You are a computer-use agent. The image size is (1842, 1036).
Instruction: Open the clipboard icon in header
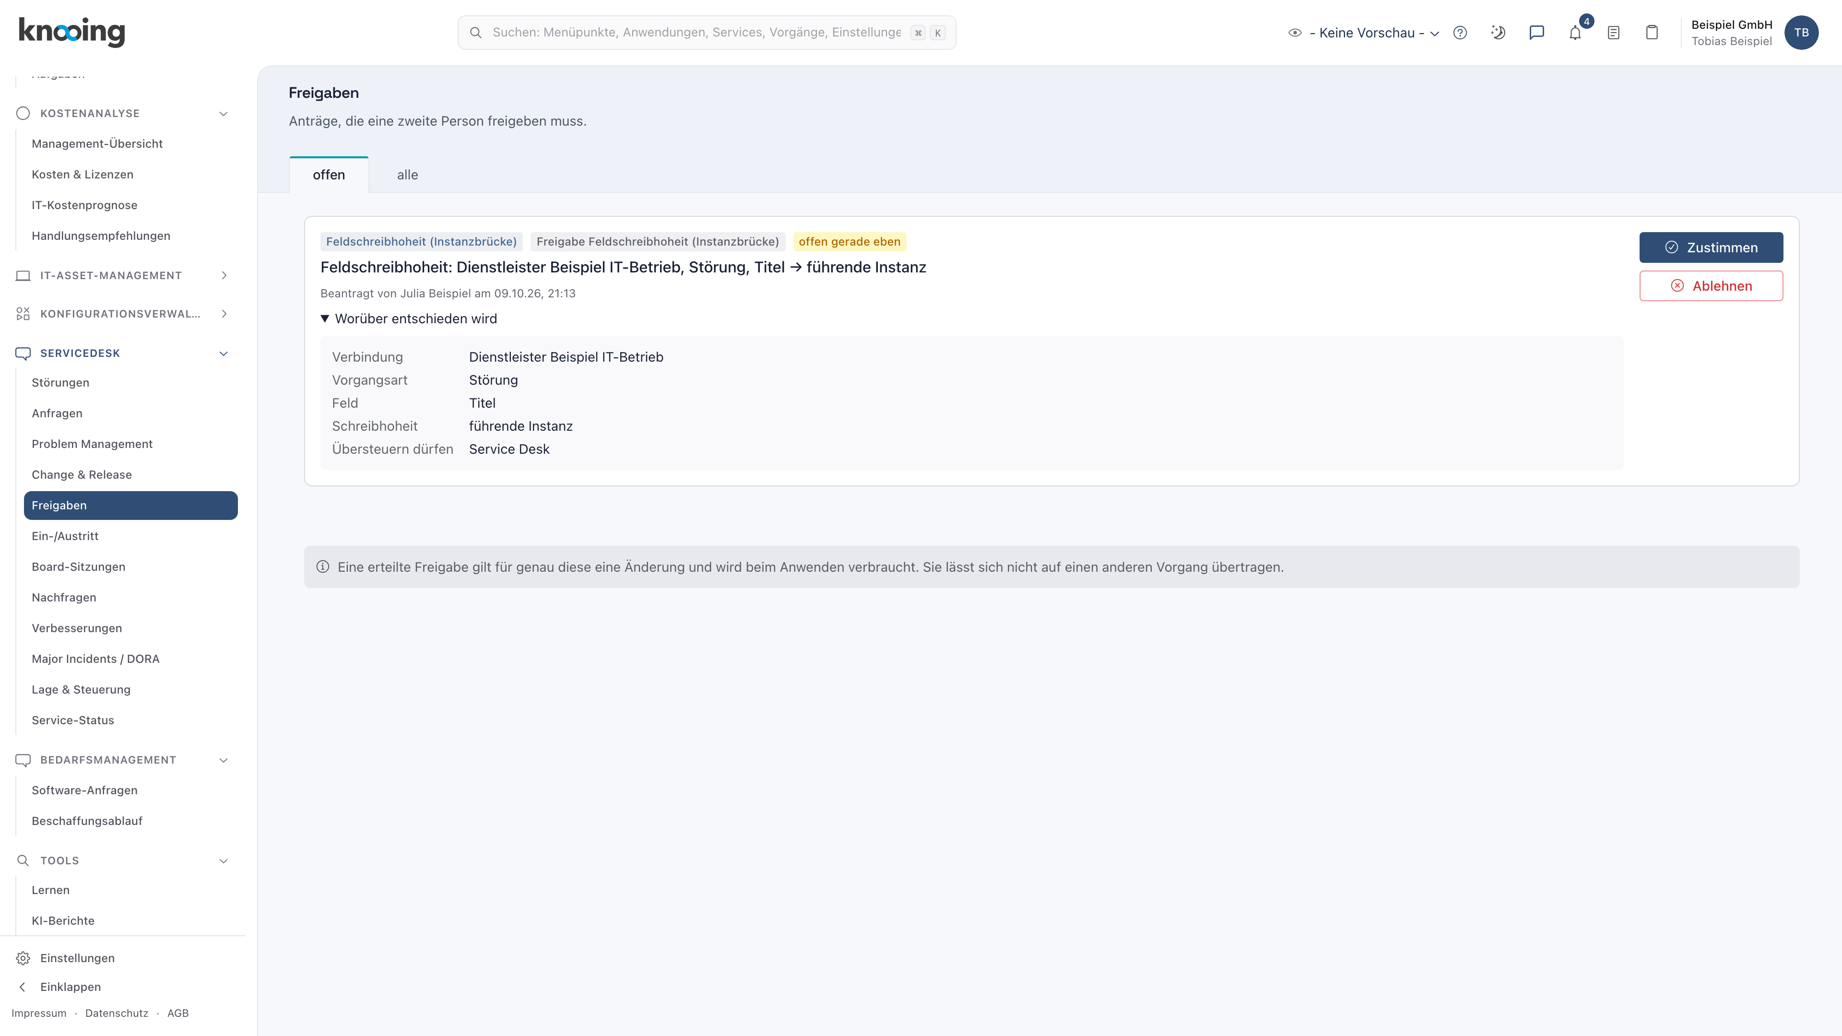(x=1652, y=33)
